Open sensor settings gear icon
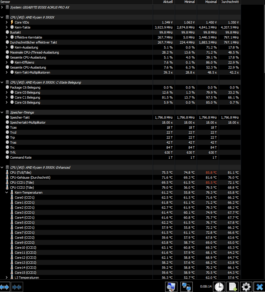265x292 pixels. click(x=246, y=287)
